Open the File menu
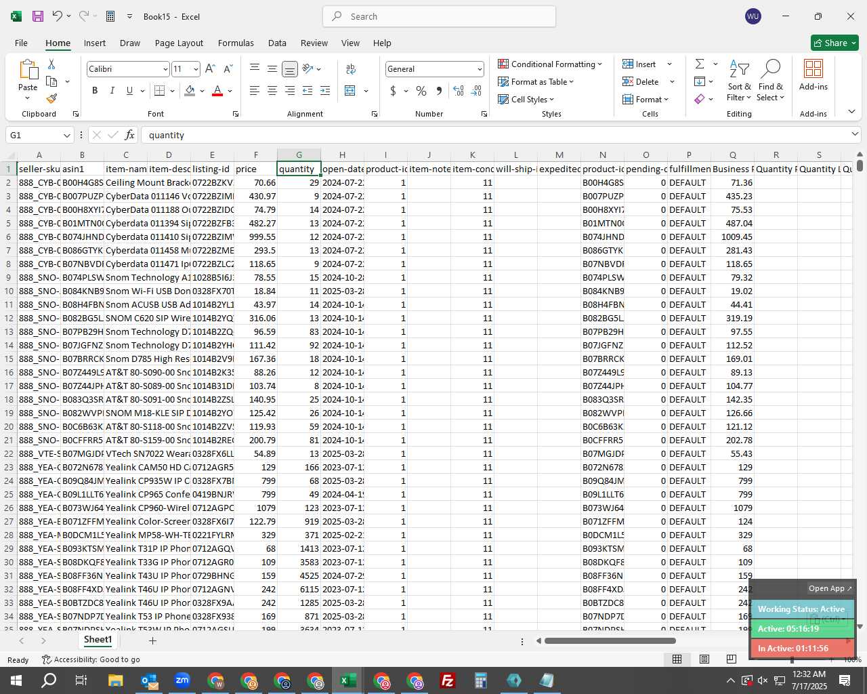The image size is (867, 694). (x=22, y=43)
